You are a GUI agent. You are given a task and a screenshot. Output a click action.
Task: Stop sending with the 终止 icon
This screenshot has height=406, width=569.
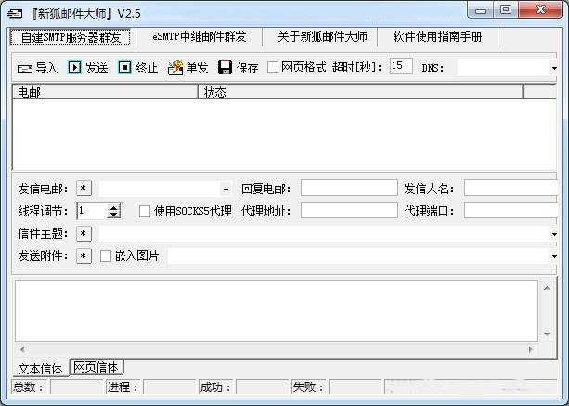[124, 68]
